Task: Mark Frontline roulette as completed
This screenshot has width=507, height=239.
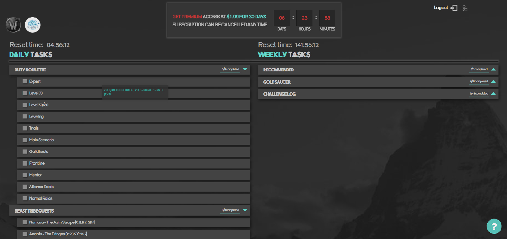Action: pyautogui.click(x=25, y=164)
